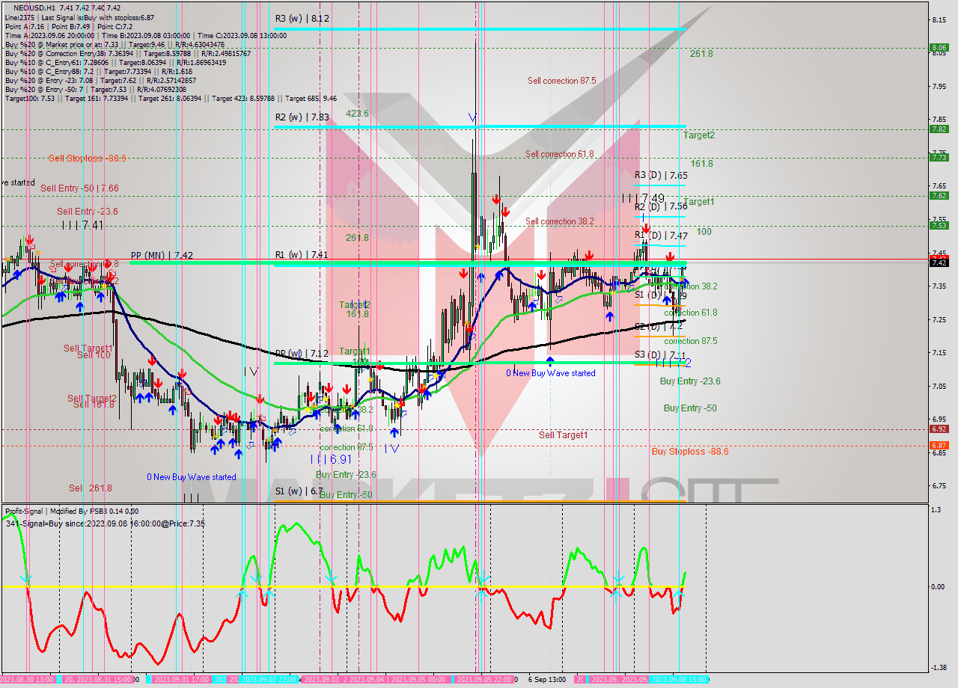Click the -1.38 value on the indicator scale
The height and width of the screenshot is (688, 958).
[939, 668]
